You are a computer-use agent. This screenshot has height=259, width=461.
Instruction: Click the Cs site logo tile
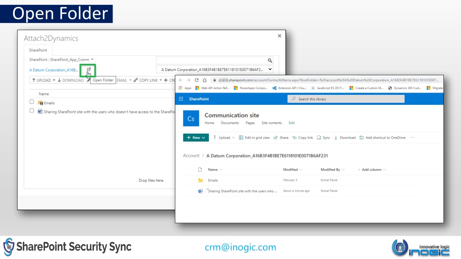[191, 118]
